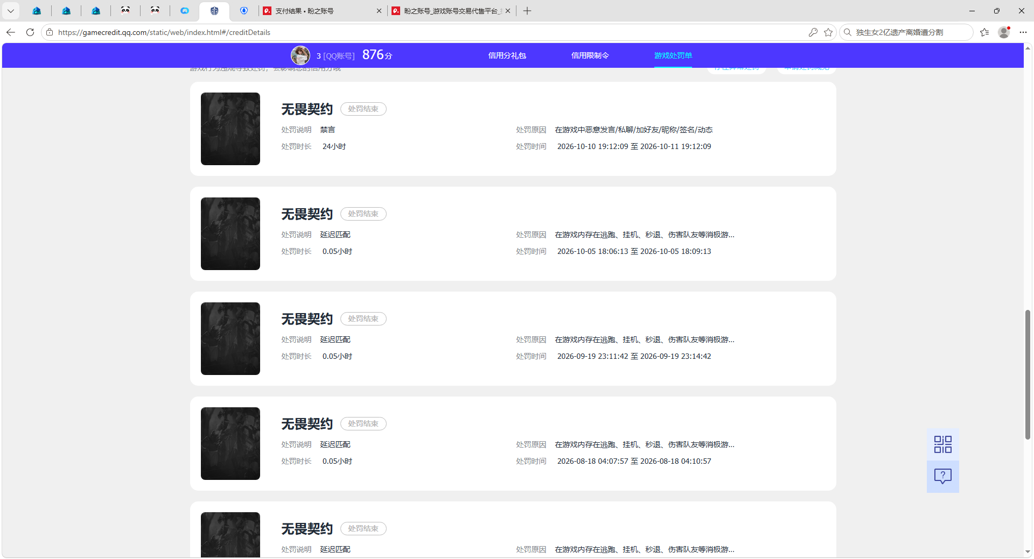Click the search box with 独生女2亿遗产离婚遭分割

tap(906, 32)
